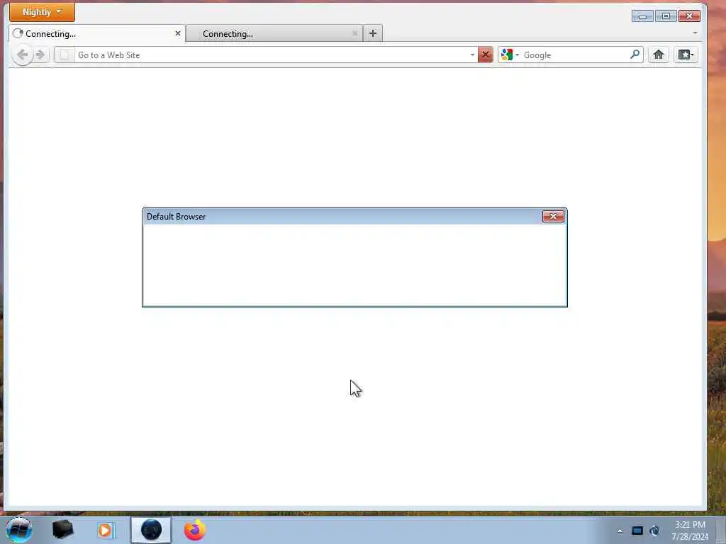
Task: Click the Default Browser dialog title bar
Action: [342, 217]
